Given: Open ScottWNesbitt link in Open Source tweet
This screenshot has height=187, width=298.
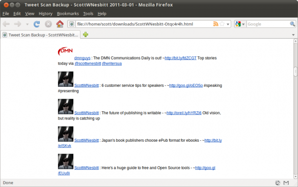Looking at the screenshot, I should click(87, 168).
